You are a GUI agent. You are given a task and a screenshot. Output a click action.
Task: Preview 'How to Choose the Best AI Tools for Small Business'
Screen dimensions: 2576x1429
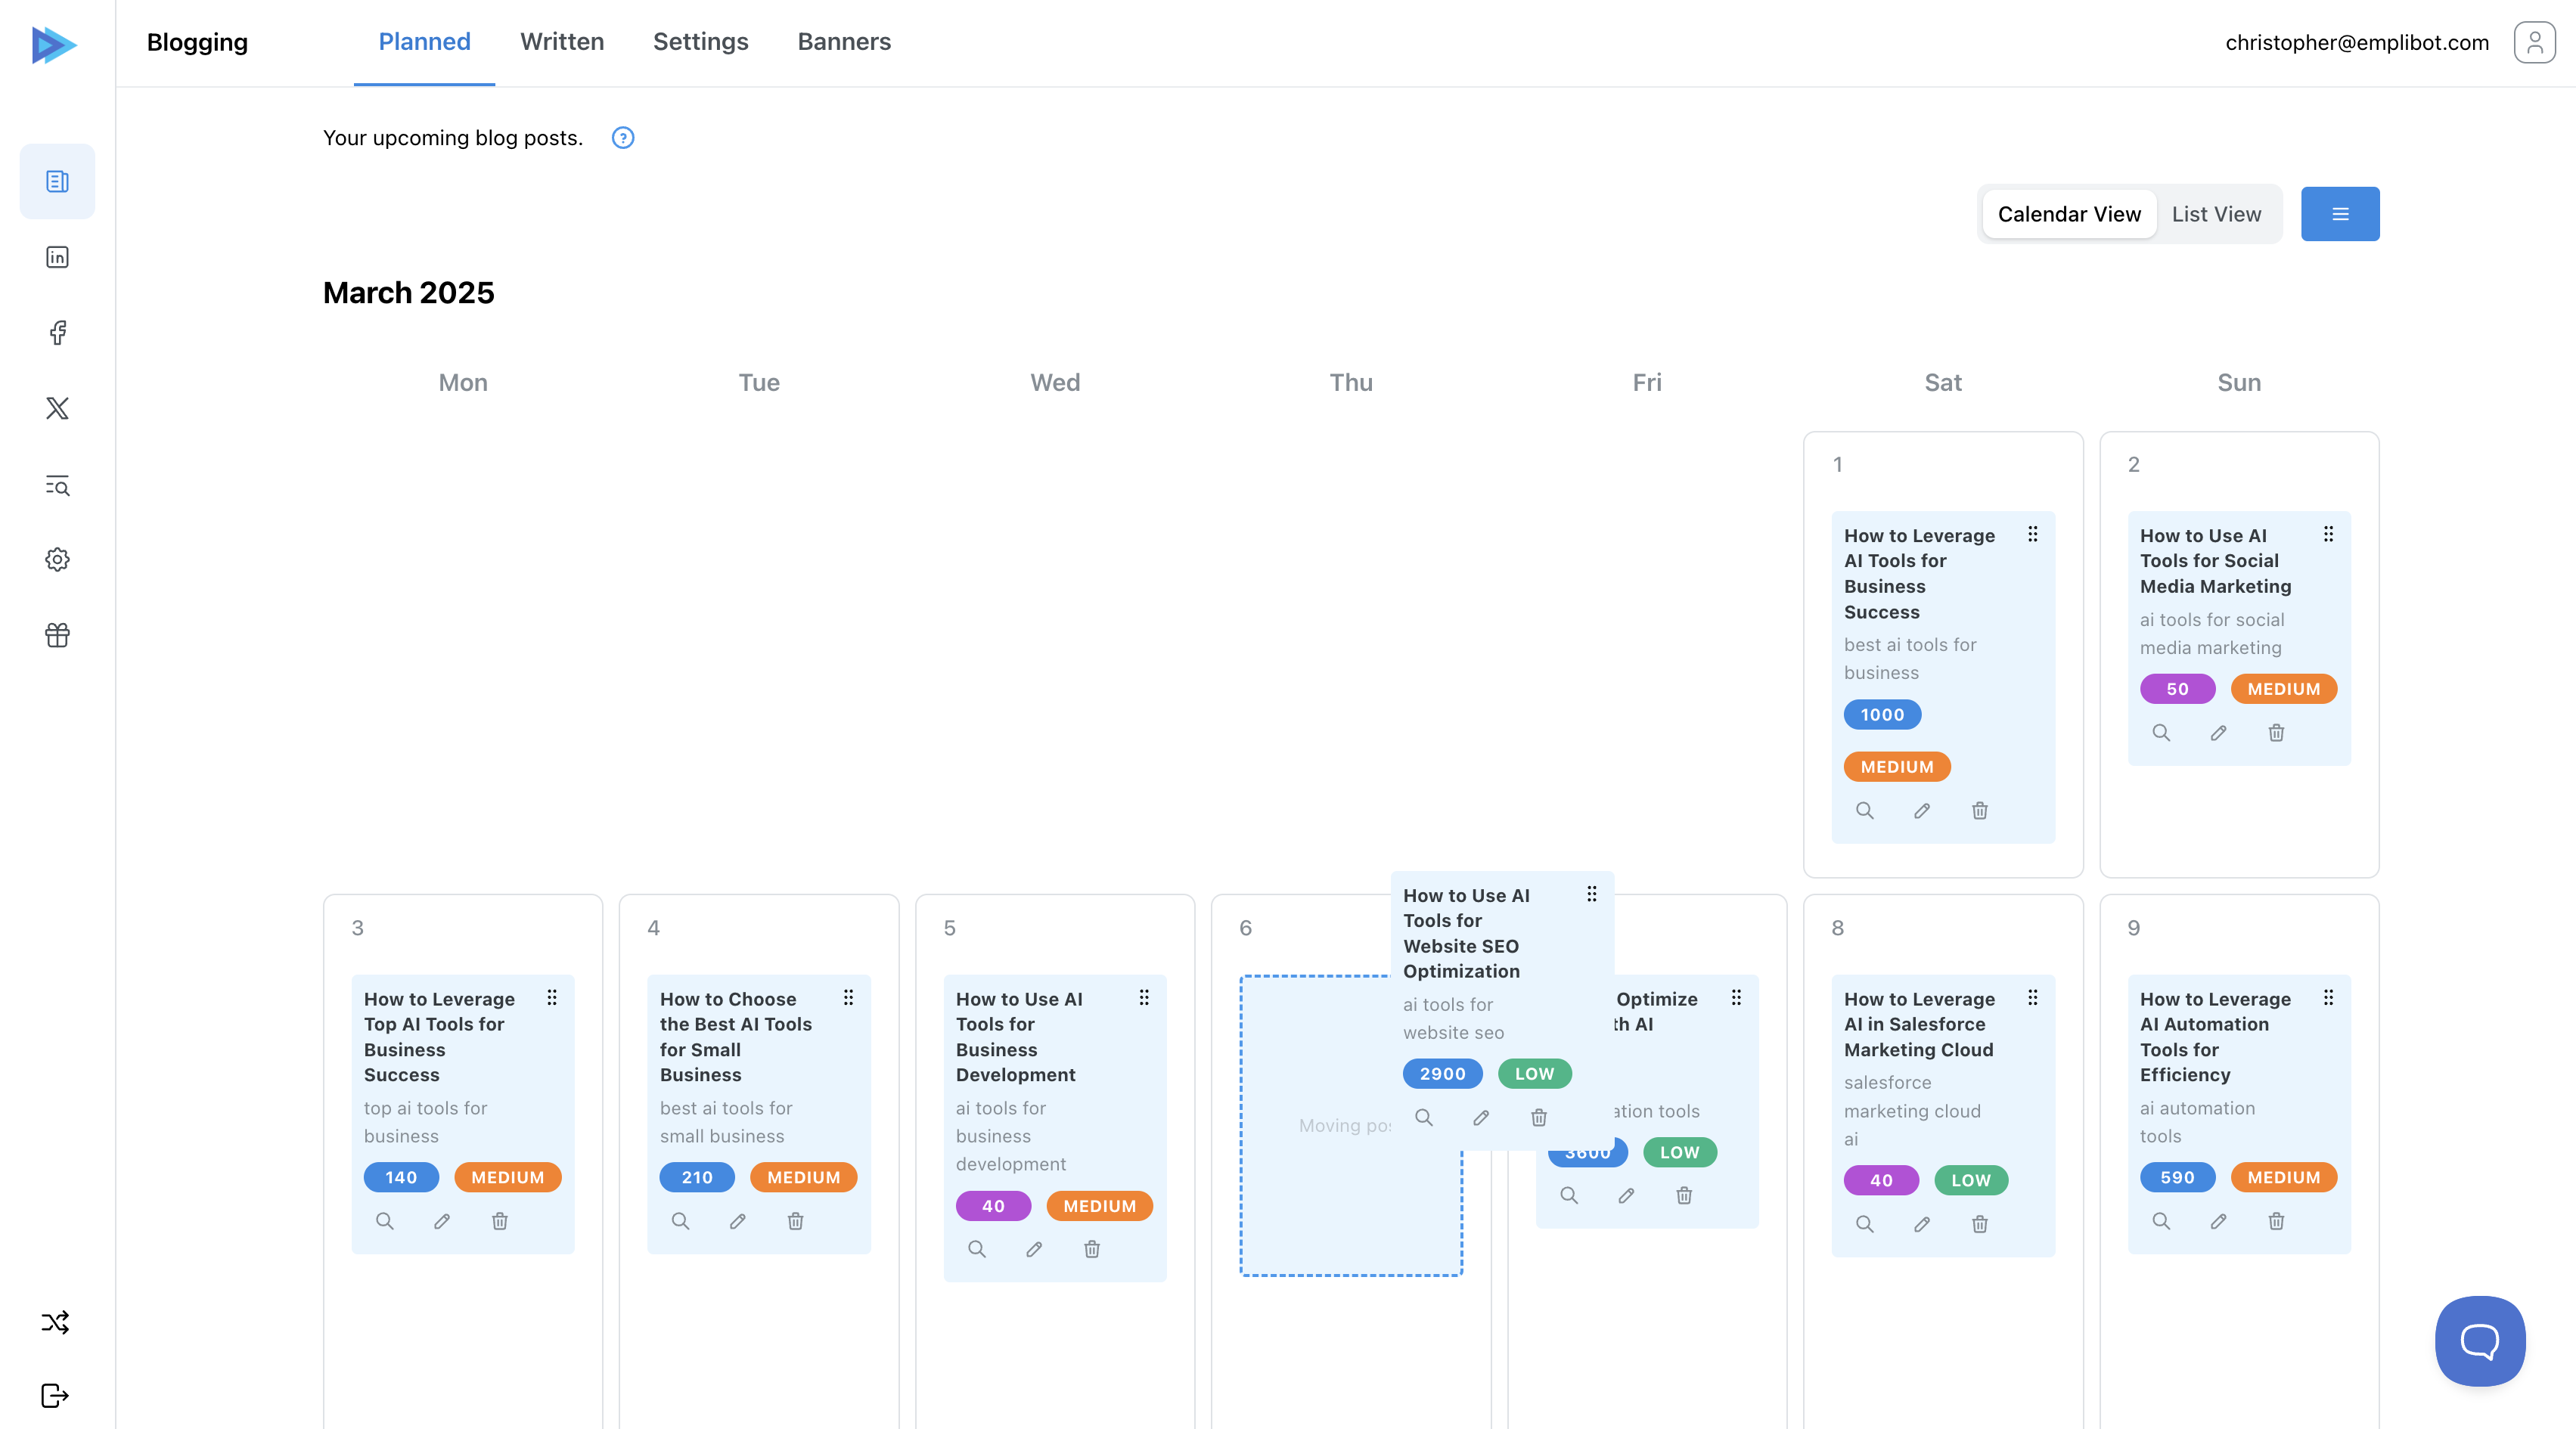click(x=681, y=1221)
